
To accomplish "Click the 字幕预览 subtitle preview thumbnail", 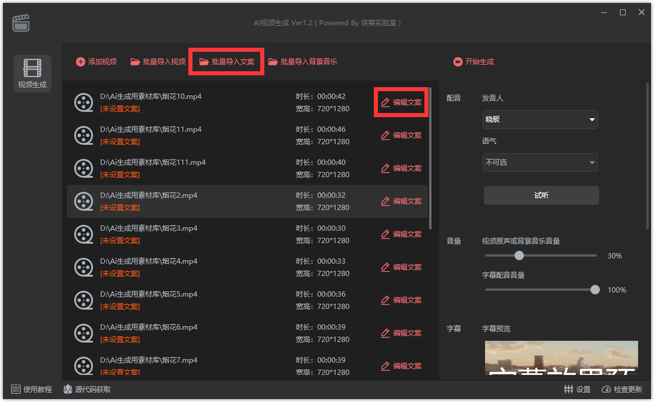I will (x=561, y=359).
